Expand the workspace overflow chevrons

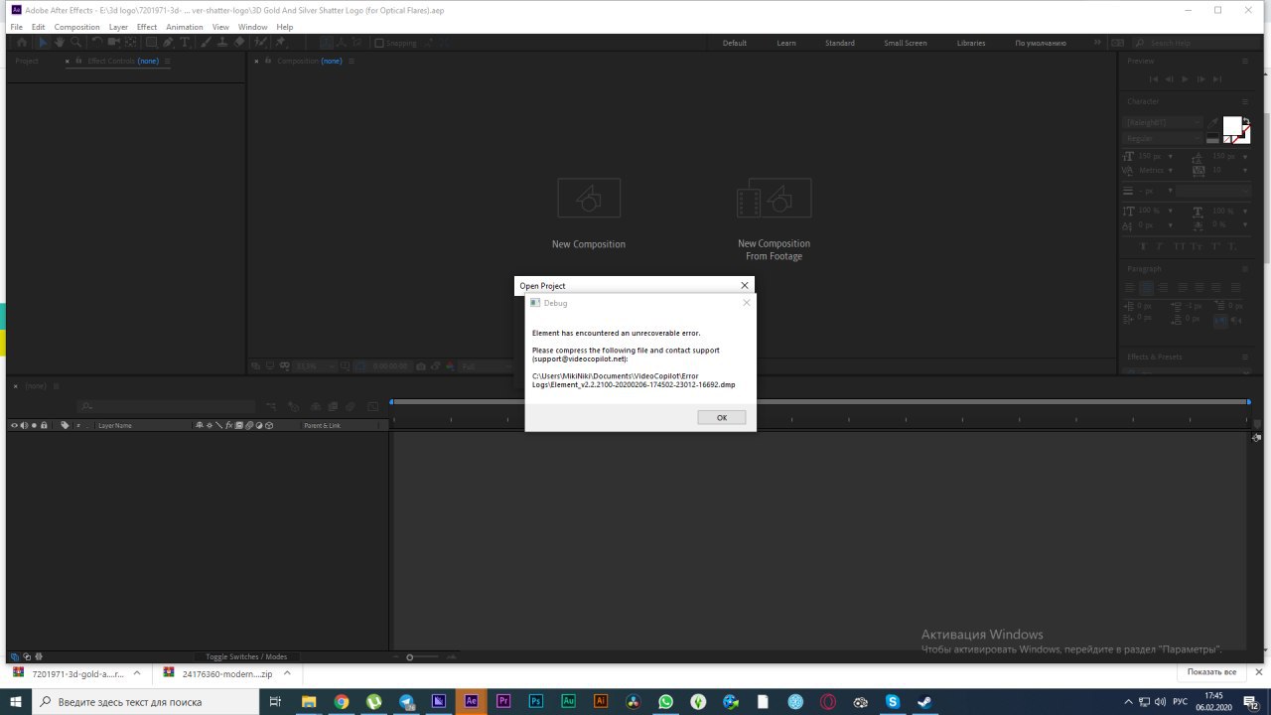click(1097, 43)
